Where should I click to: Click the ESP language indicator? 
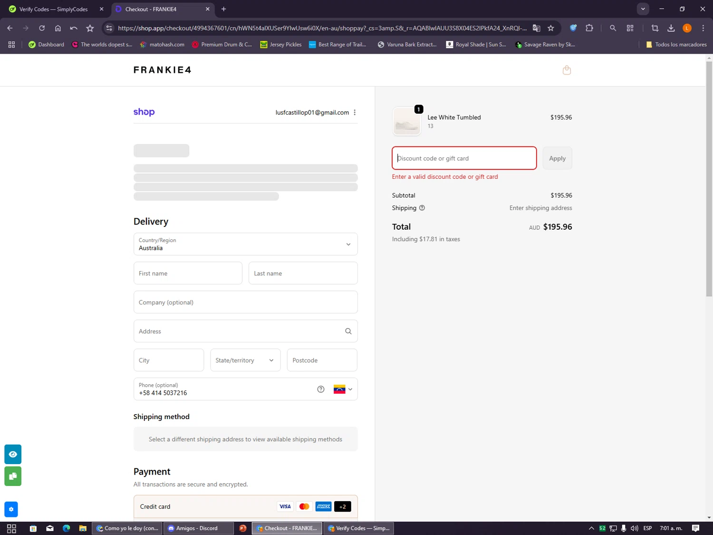pyautogui.click(x=647, y=528)
